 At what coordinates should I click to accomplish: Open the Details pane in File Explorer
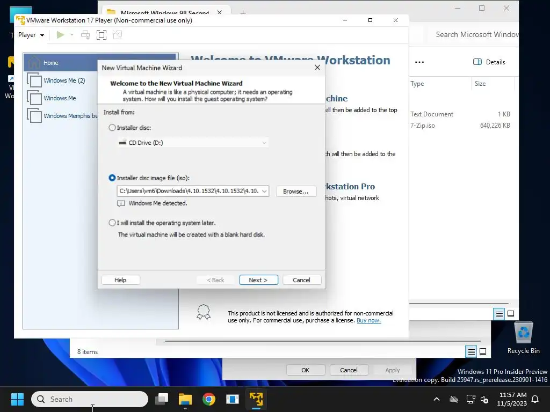point(489,62)
